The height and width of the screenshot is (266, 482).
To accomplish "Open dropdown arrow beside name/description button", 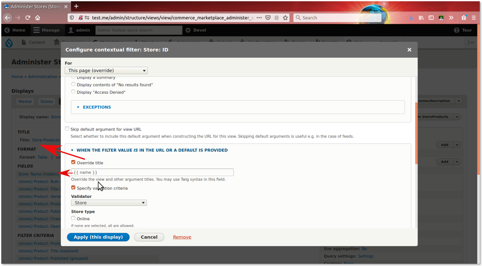I will [x=459, y=101].
